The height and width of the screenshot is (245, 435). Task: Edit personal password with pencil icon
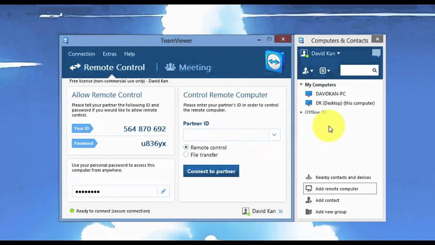click(163, 191)
